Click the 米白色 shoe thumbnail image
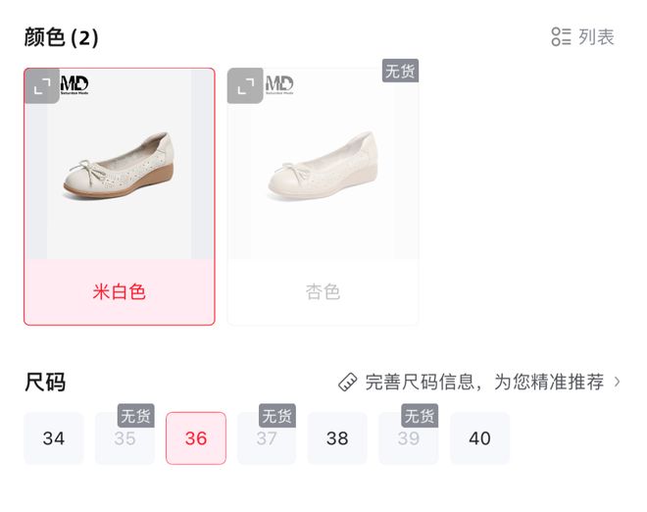The width and height of the screenshot is (647, 512). [120, 165]
